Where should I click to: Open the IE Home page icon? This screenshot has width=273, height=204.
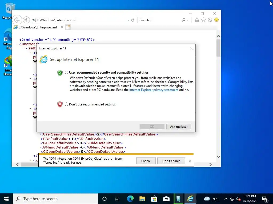pos(197,20)
